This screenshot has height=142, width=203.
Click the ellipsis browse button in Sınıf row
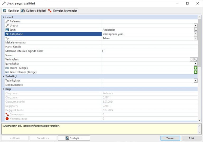tap(196, 30)
